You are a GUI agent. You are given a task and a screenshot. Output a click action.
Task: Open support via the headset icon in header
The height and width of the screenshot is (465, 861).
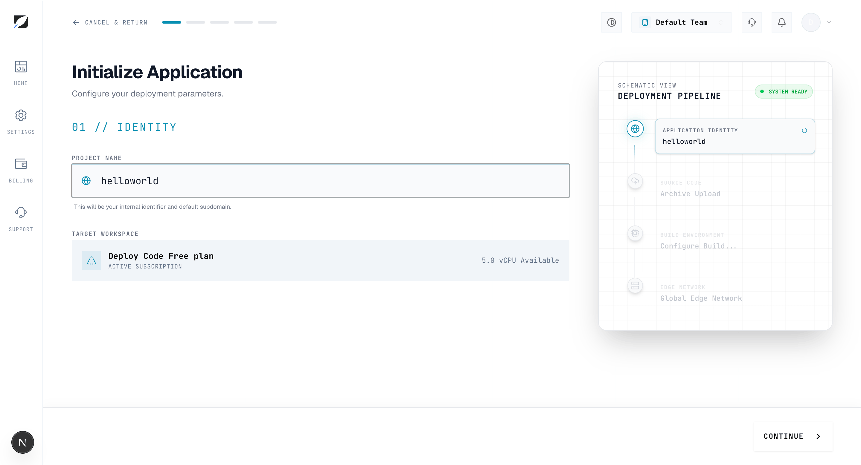click(x=752, y=22)
